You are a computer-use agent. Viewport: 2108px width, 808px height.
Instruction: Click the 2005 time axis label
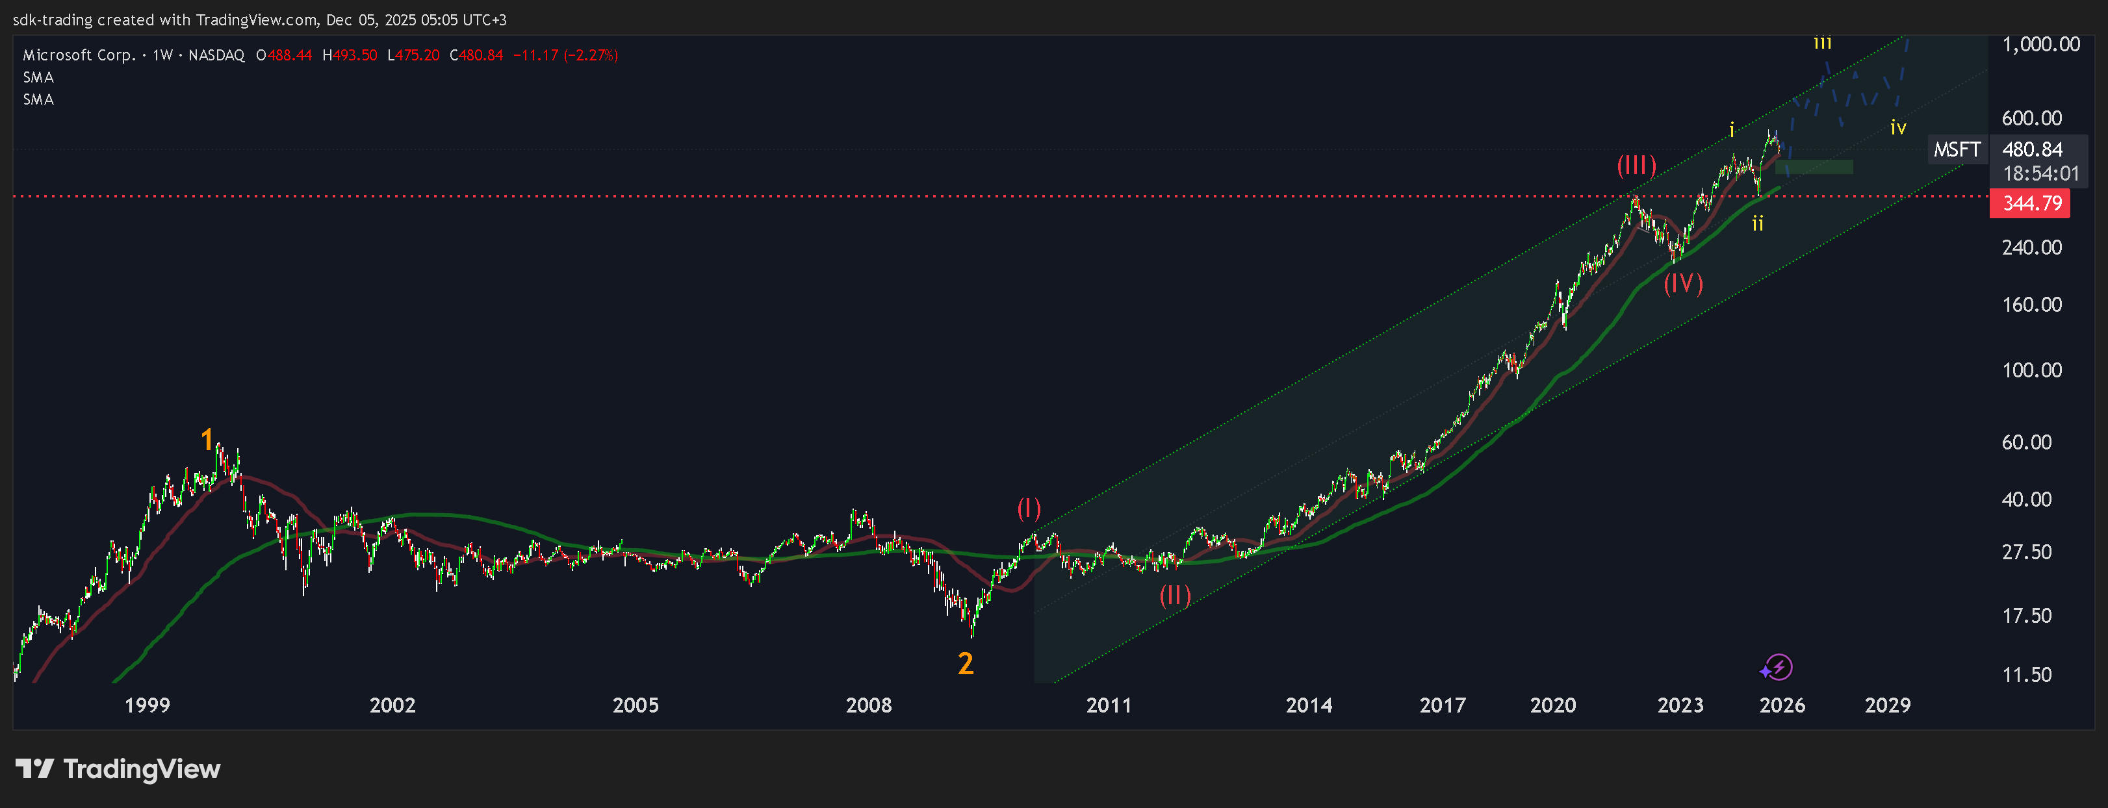(x=636, y=705)
